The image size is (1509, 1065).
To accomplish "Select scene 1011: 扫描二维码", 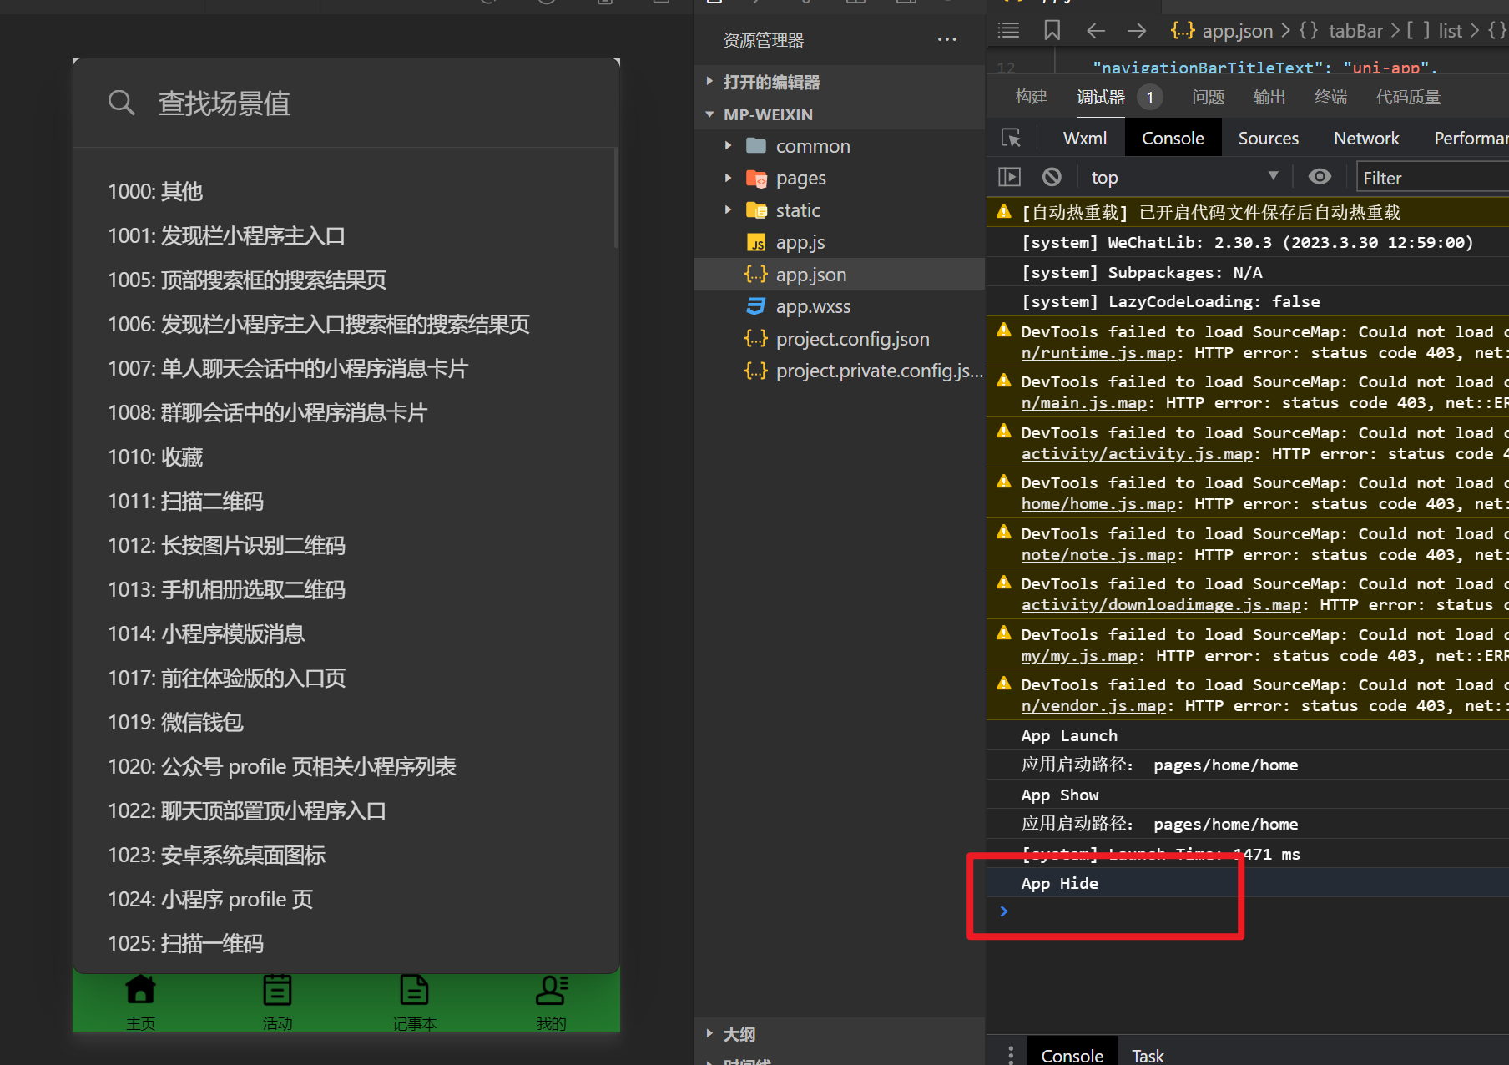I will click(x=185, y=501).
